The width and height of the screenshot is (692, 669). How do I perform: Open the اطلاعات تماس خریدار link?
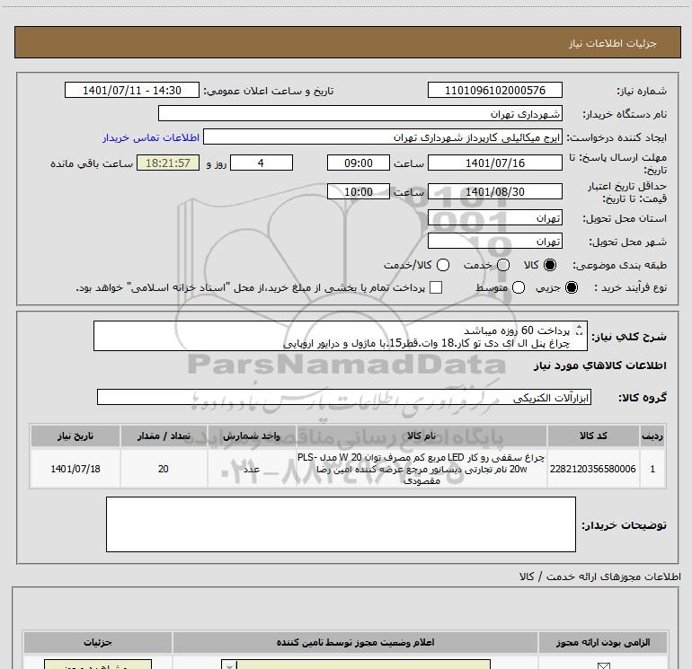pos(151,137)
